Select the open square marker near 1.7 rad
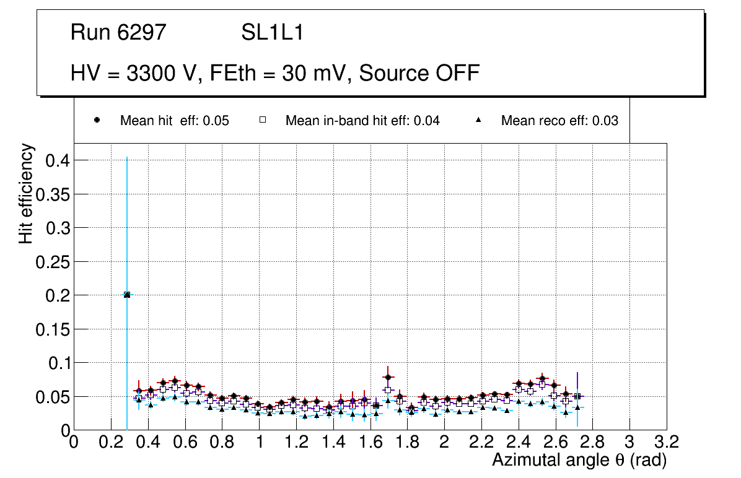 coord(388,390)
